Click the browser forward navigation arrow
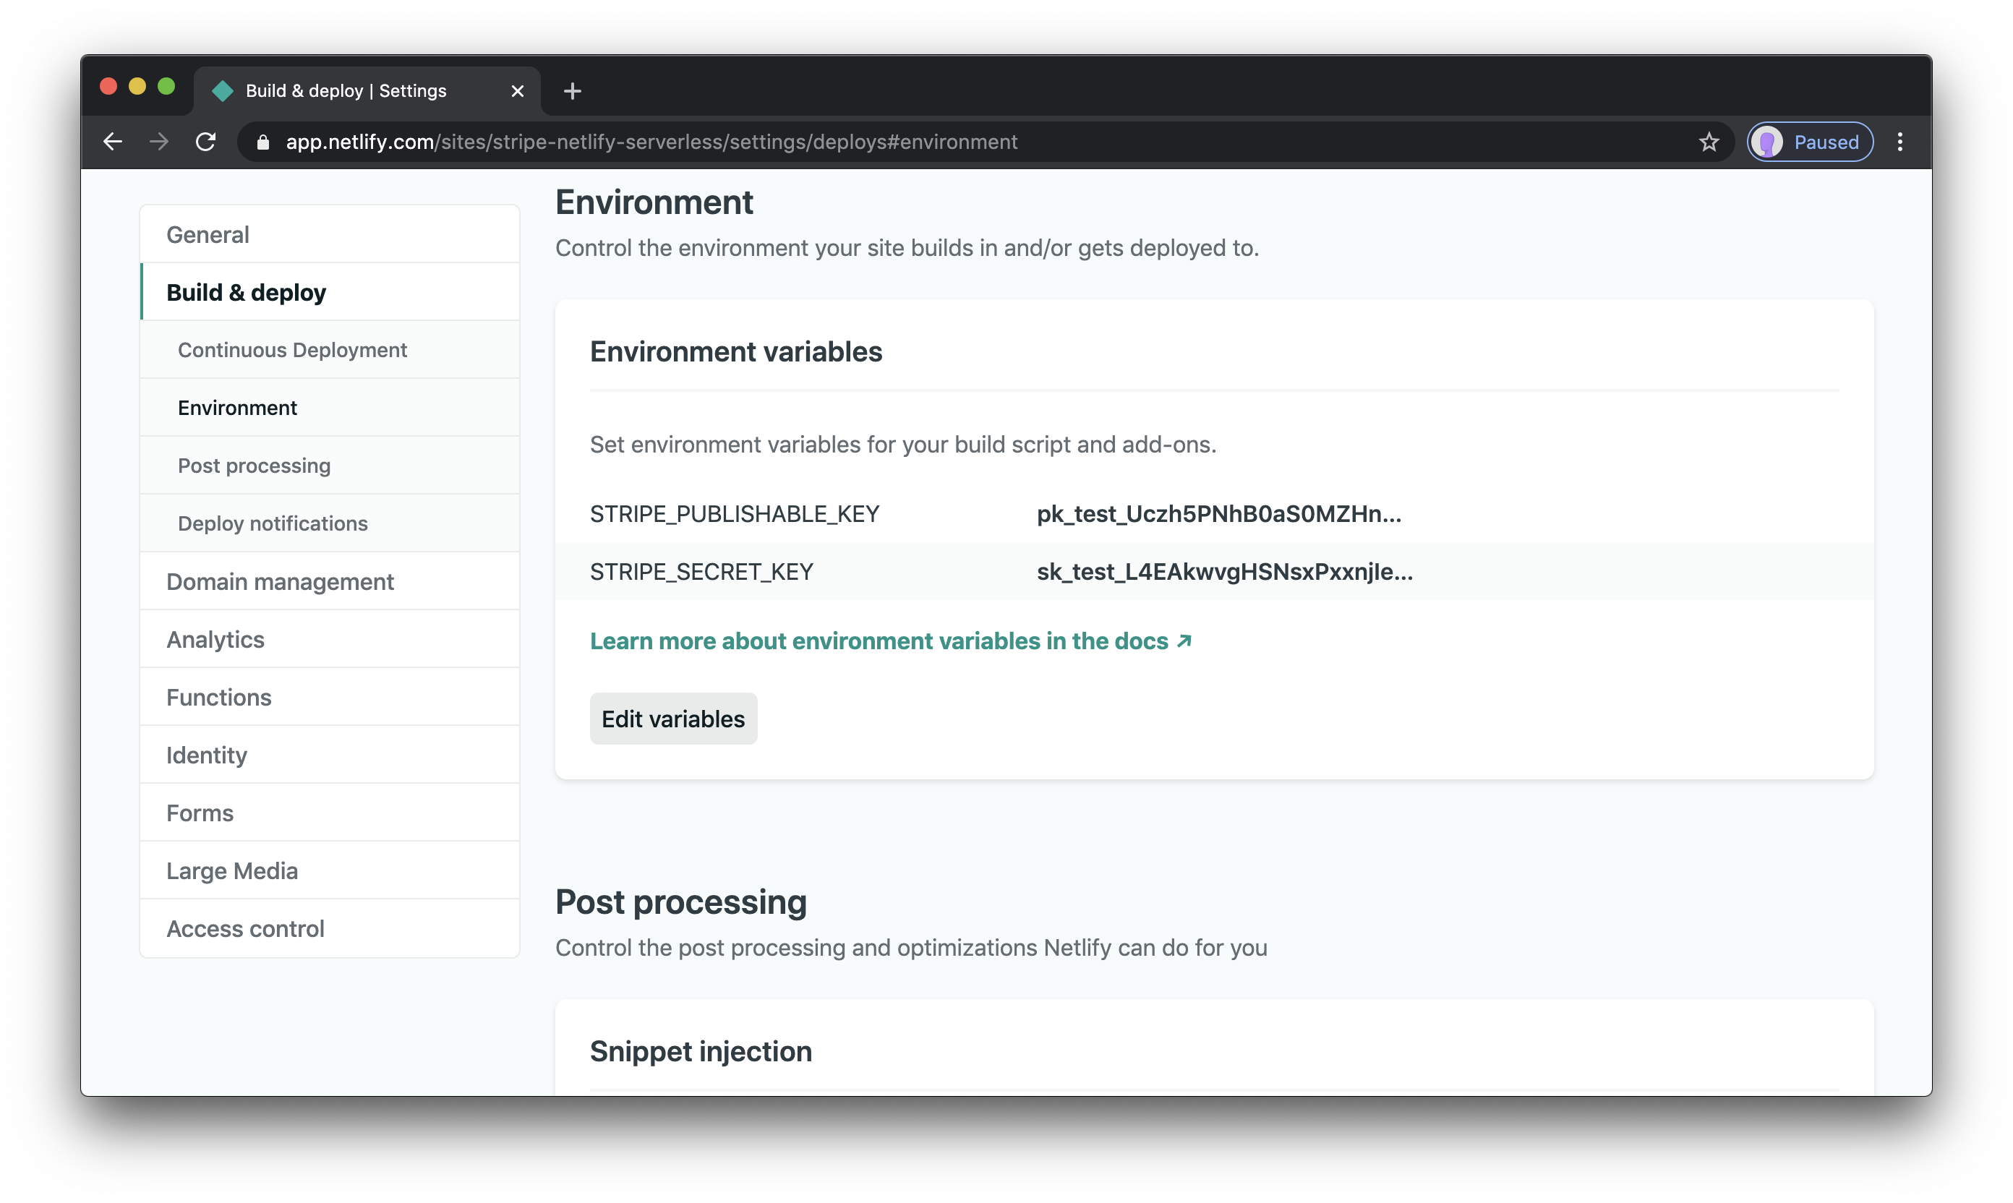The height and width of the screenshot is (1203, 2013). tap(159, 141)
